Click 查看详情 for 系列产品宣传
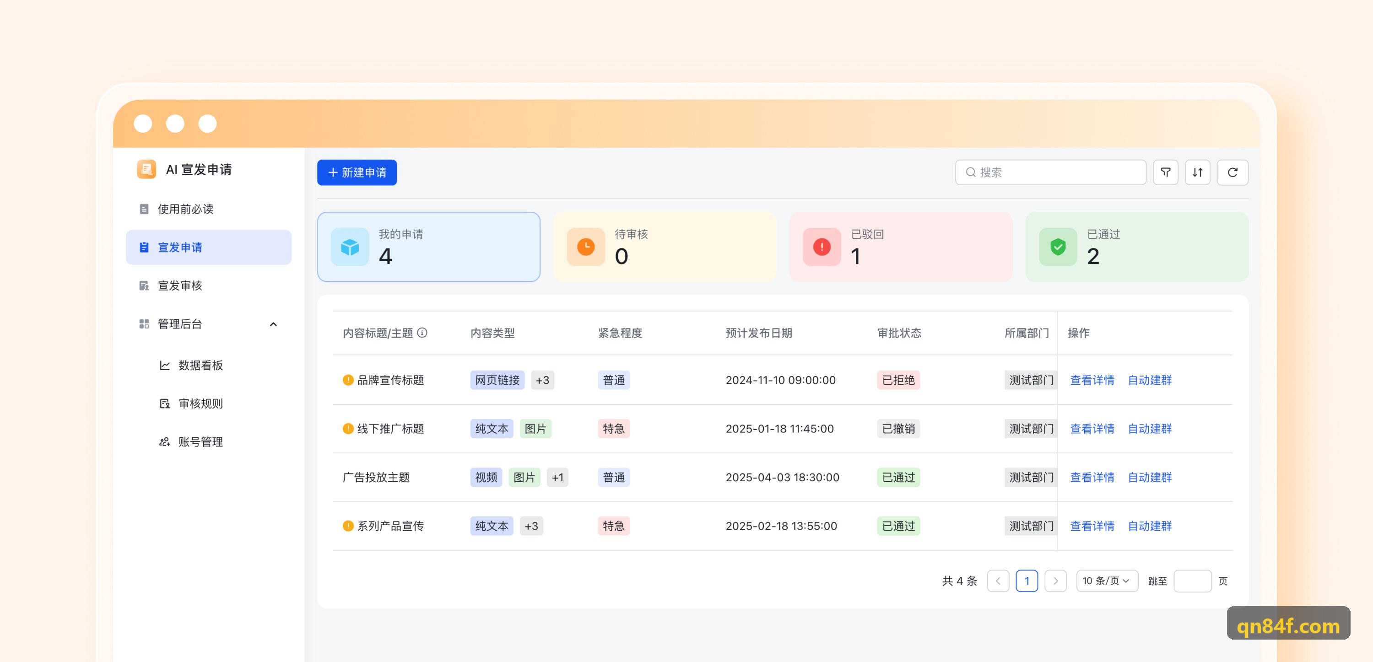1373x662 pixels. click(x=1092, y=526)
